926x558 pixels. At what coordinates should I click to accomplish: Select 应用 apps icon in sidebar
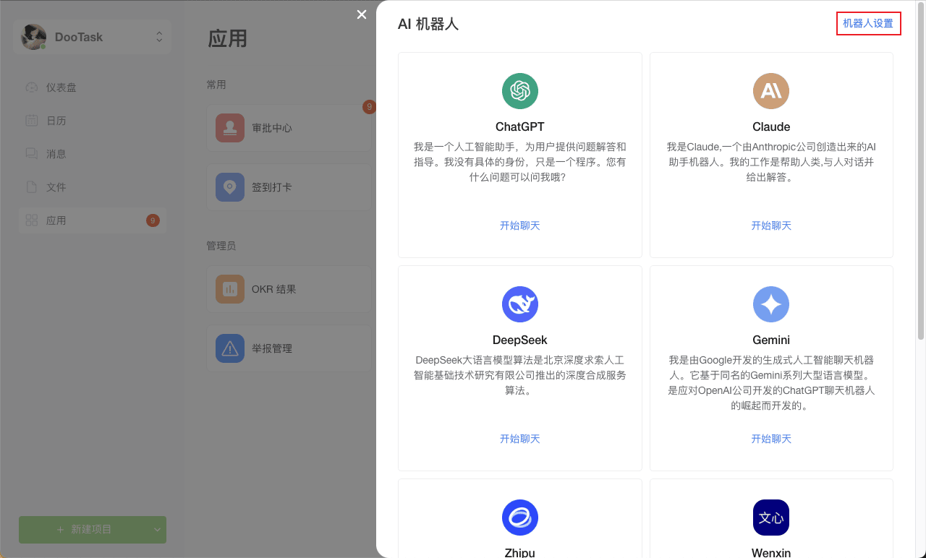coord(31,220)
